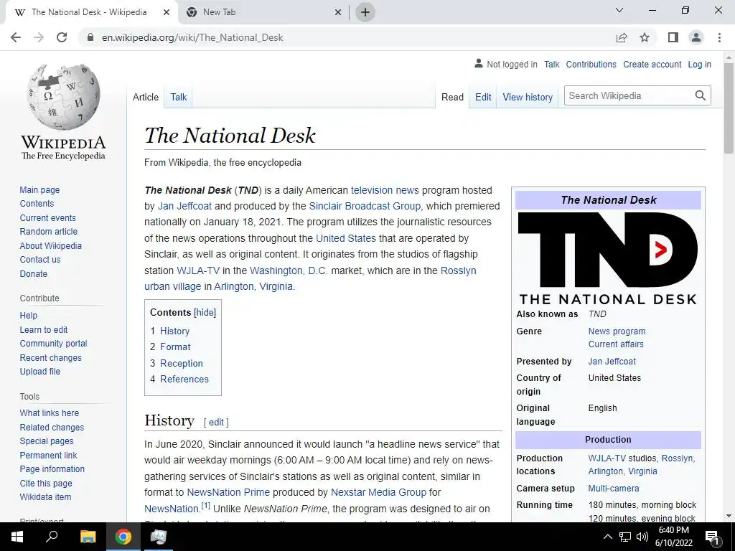Click Log in link
The image size is (735, 551).
pos(699,64)
